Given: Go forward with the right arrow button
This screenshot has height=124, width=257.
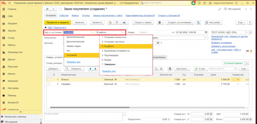Looking at the screenshot, I should (x=53, y=9).
